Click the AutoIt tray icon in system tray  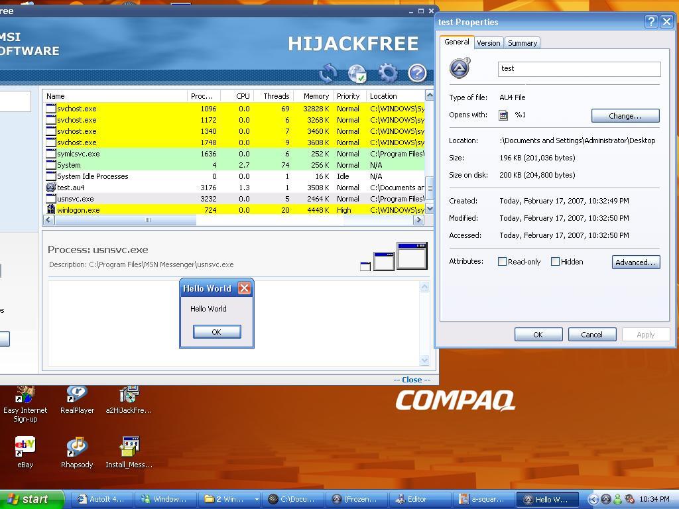[x=606, y=499]
